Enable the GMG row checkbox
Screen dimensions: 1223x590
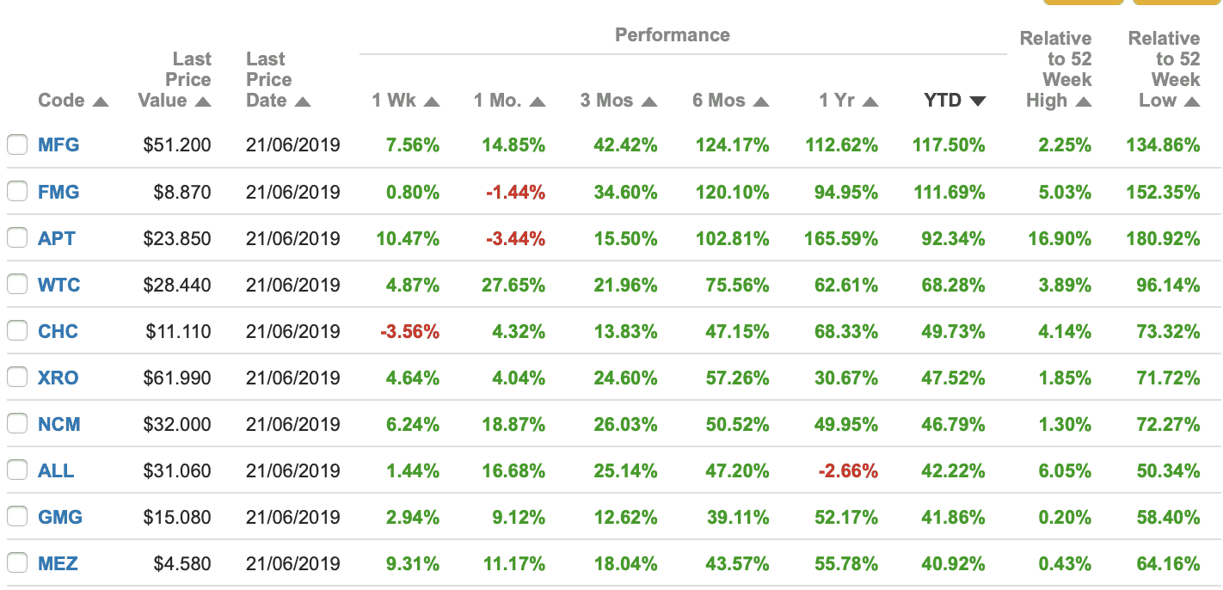pyautogui.click(x=17, y=517)
